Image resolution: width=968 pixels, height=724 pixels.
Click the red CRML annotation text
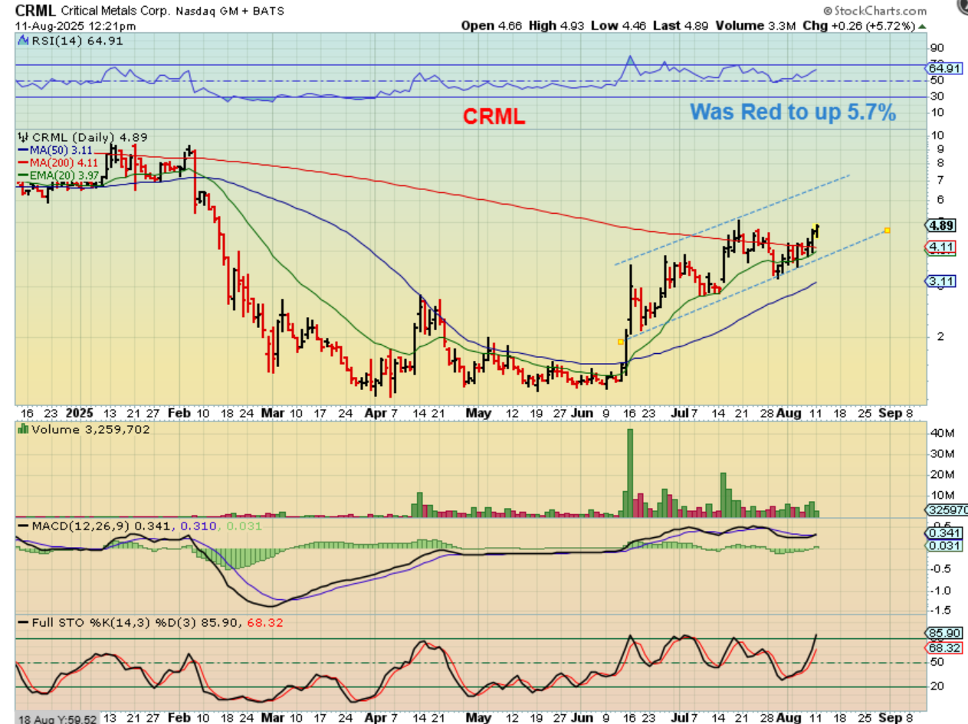pyautogui.click(x=493, y=117)
